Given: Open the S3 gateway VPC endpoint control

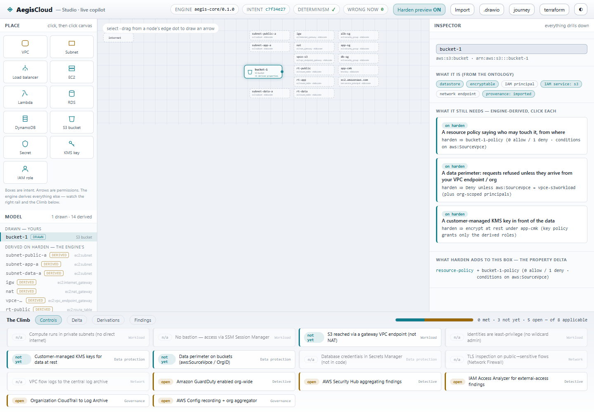Looking at the screenshot, I should (x=370, y=337).
